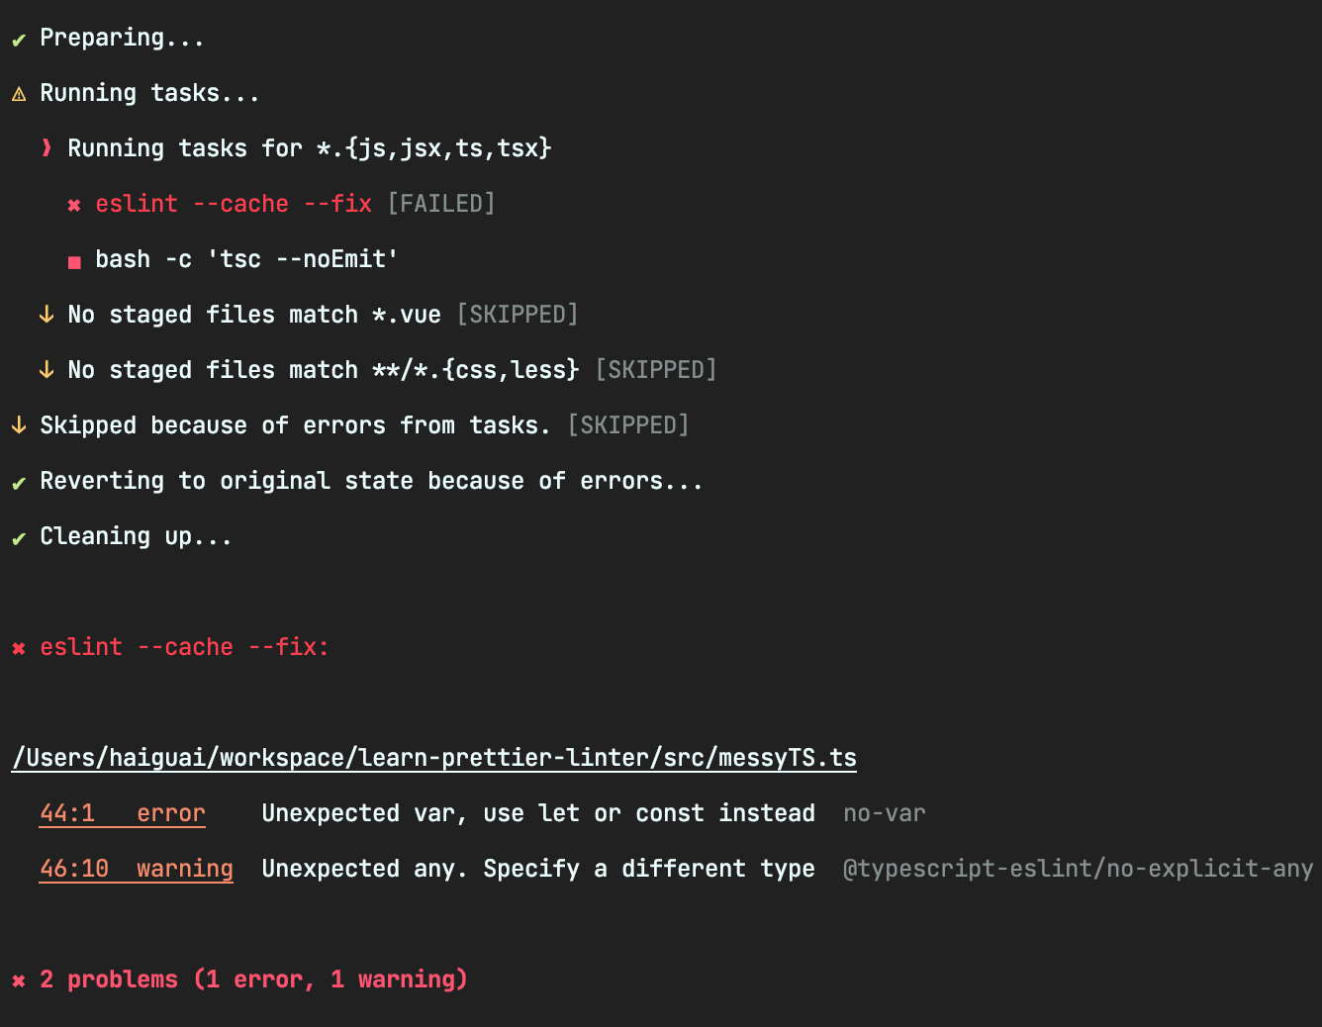Image resolution: width=1322 pixels, height=1027 pixels.
Task: Open the messyTS.ts file path link
Action: [433, 758]
